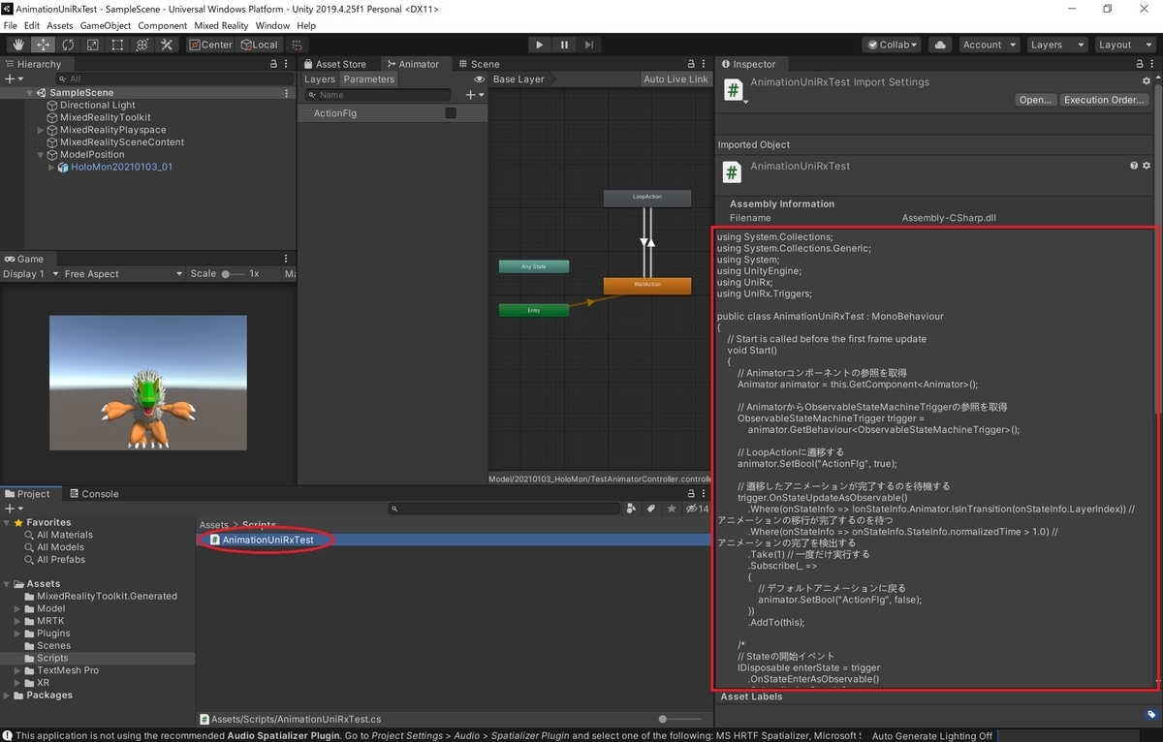Switch Animator sidebar to Layers

[320, 79]
